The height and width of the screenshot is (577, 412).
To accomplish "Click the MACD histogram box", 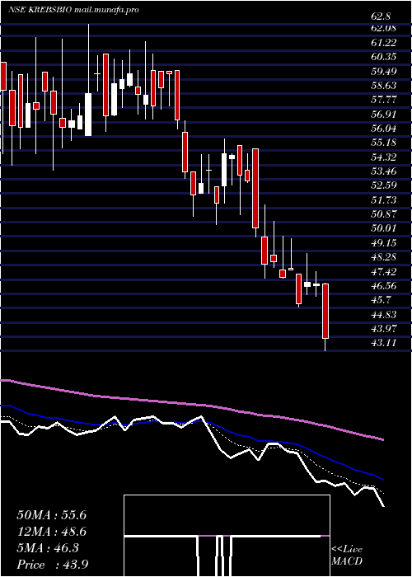I will pyautogui.click(x=227, y=536).
